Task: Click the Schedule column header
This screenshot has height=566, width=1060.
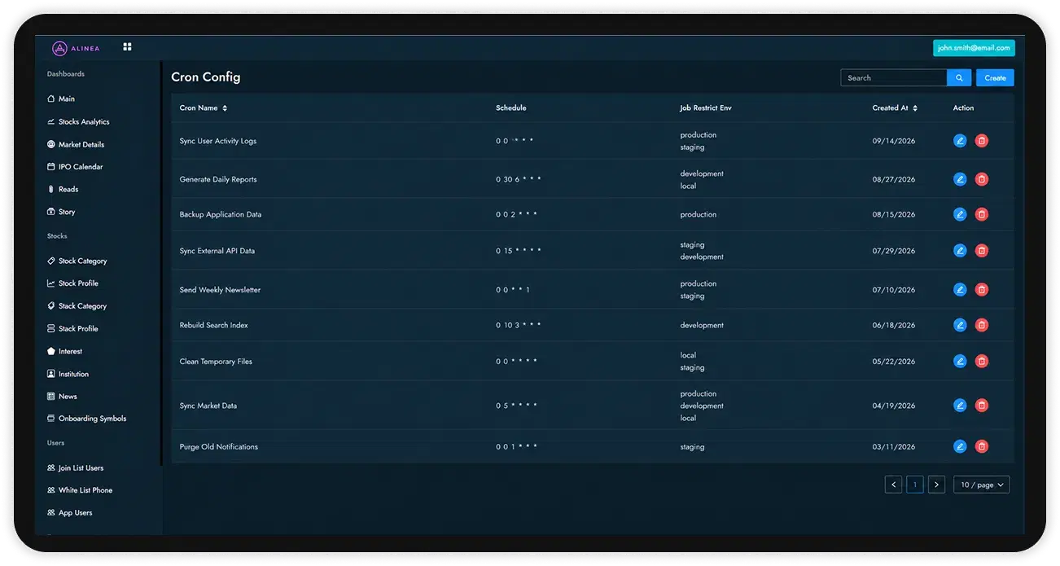Action: [511, 107]
